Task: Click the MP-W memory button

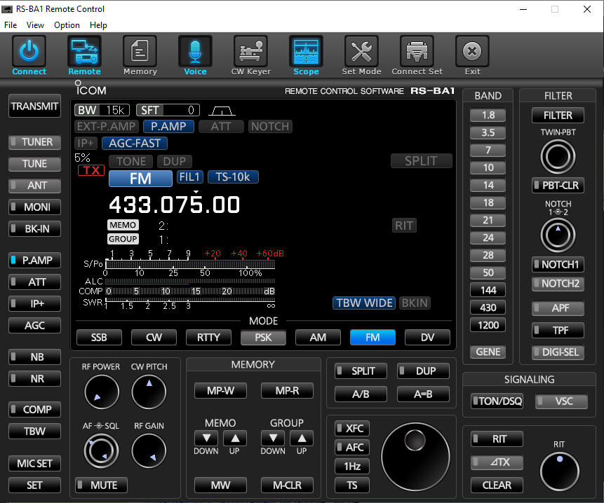Action: point(220,391)
